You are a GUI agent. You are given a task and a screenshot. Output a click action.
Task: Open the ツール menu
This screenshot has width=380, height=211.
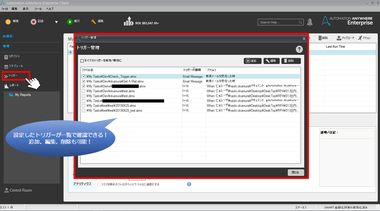coord(38,9)
